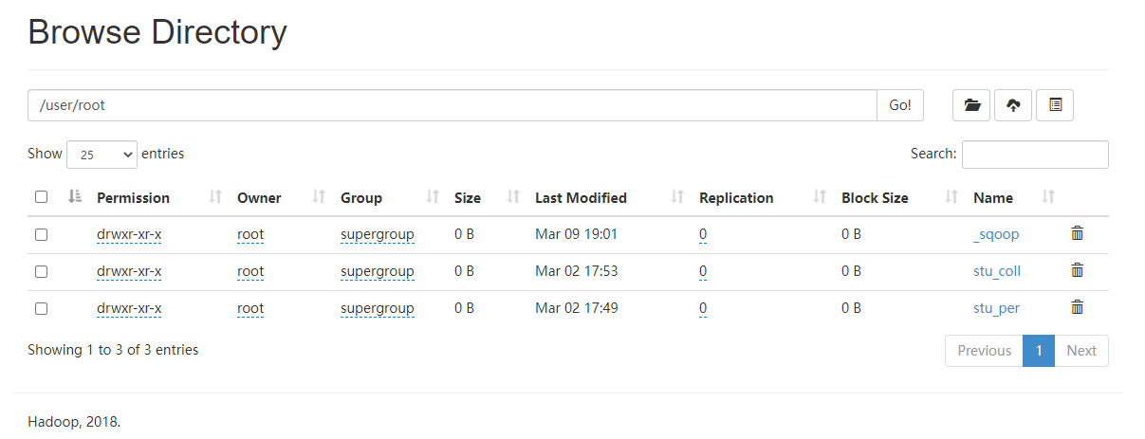Sort by Permission column sort icon
Viewport: 1145px width, 439px height.
coord(215,197)
